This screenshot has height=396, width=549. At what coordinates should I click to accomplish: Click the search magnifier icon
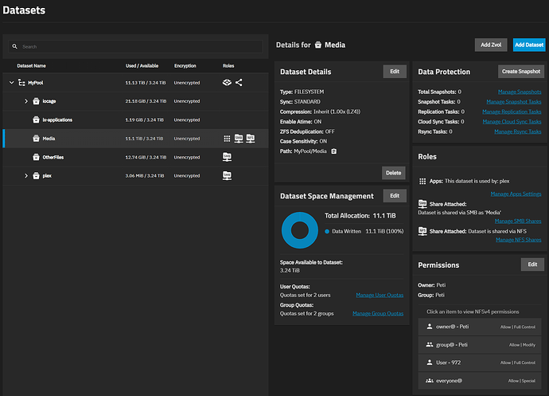pyautogui.click(x=14, y=46)
